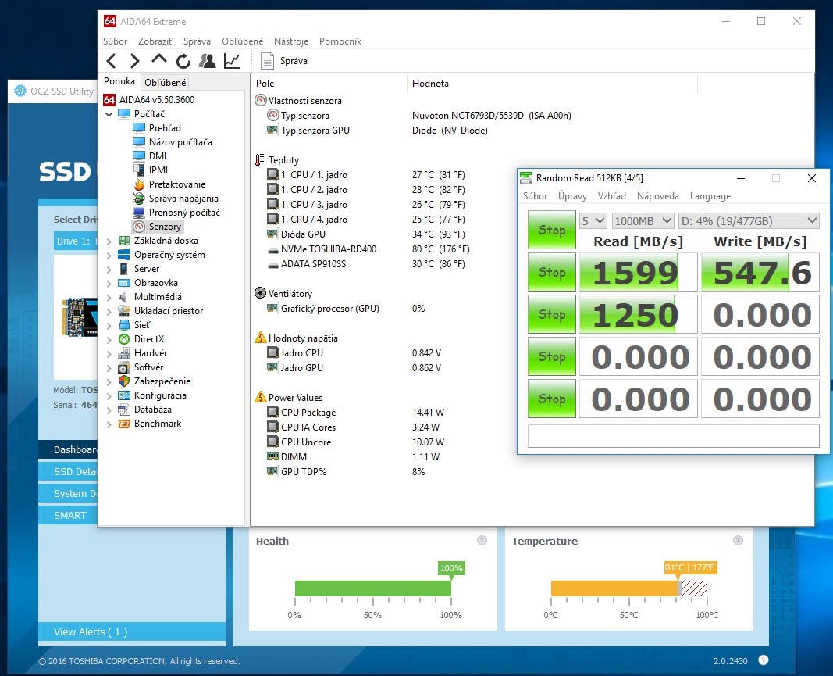833x676 pixels.
Task: Select the Typ senzora row
Action: pyautogui.click(x=418, y=116)
